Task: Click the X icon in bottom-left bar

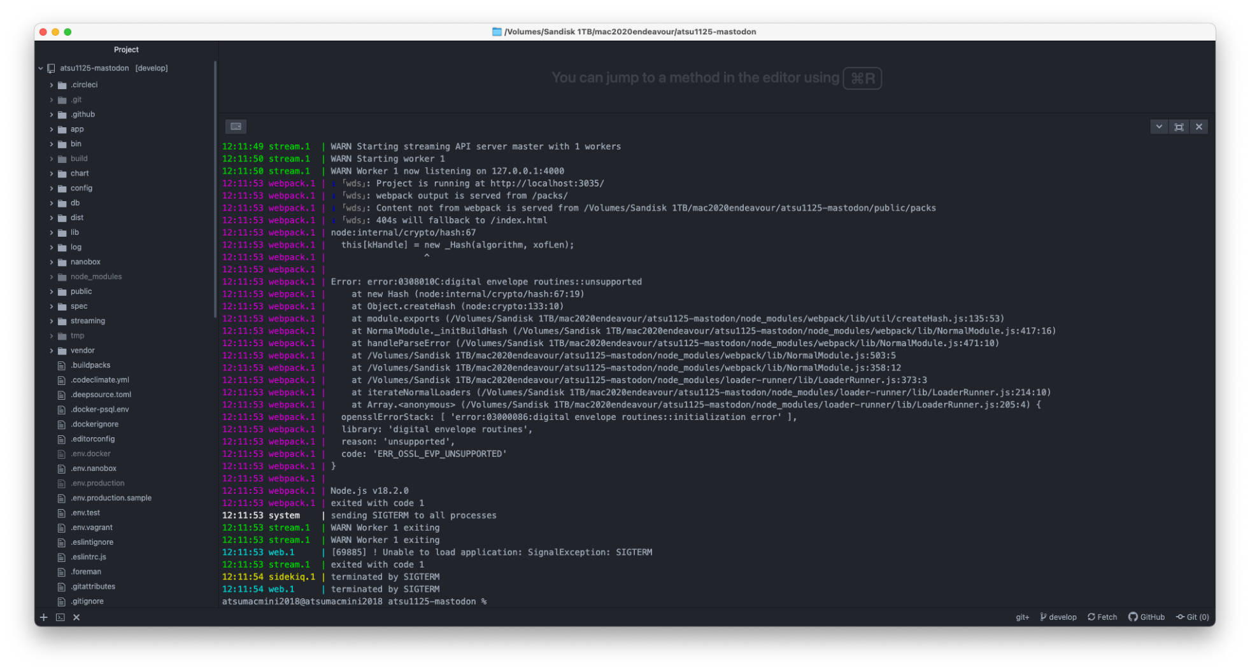Action: point(76,617)
